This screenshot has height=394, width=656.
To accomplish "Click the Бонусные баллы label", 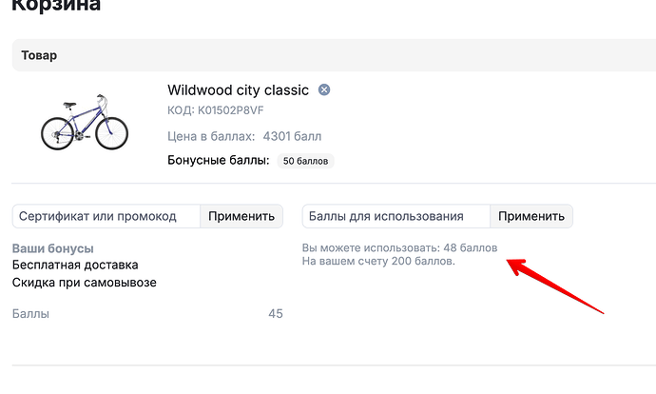I will [219, 160].
